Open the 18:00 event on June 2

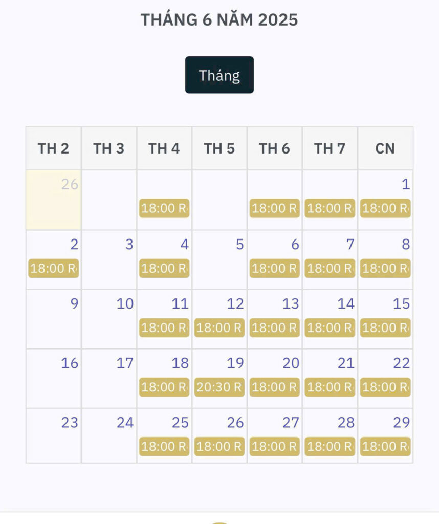pyautogui.click(x=53, y=268)
